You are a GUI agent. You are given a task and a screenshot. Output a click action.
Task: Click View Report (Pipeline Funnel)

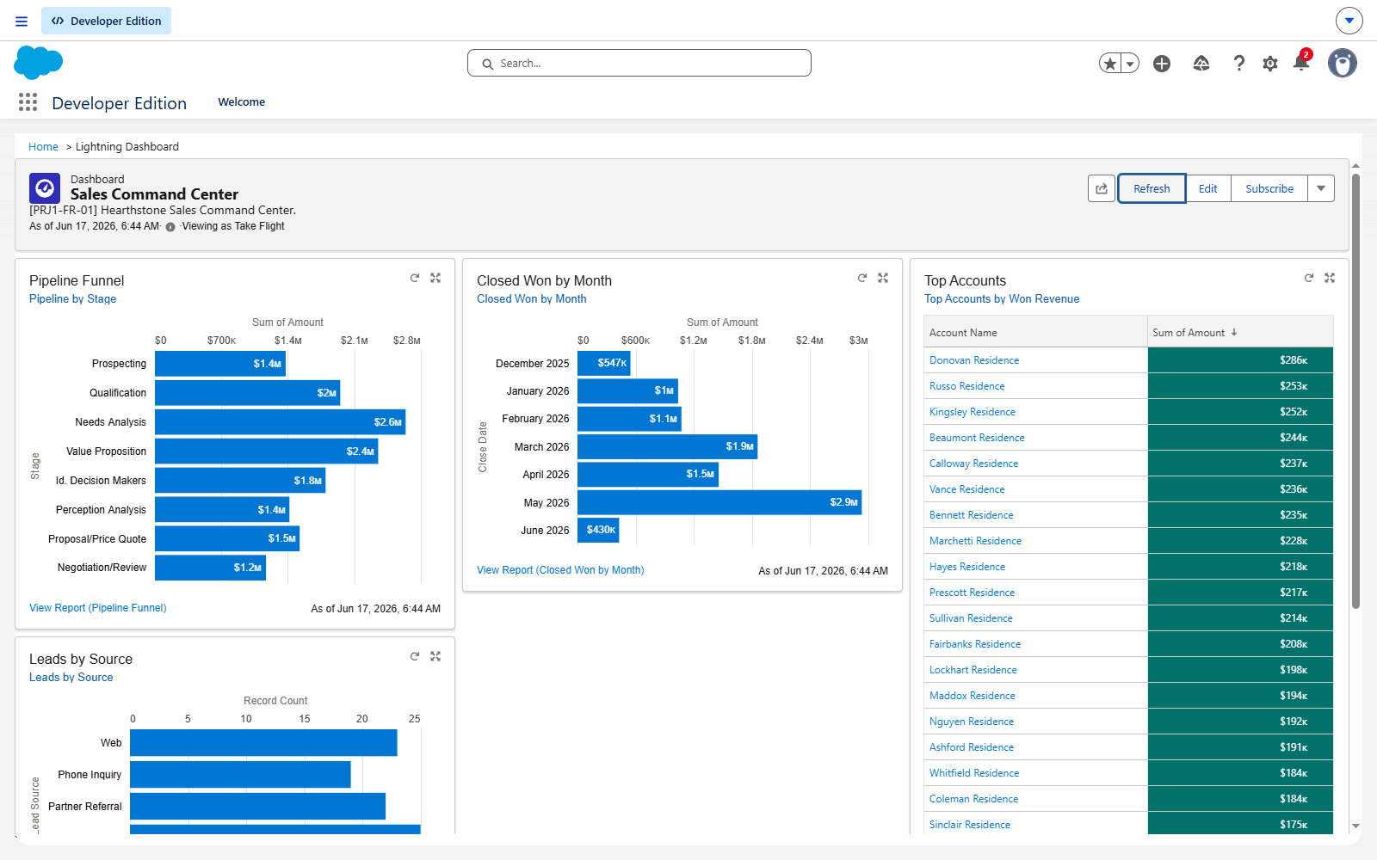[98, 608]
